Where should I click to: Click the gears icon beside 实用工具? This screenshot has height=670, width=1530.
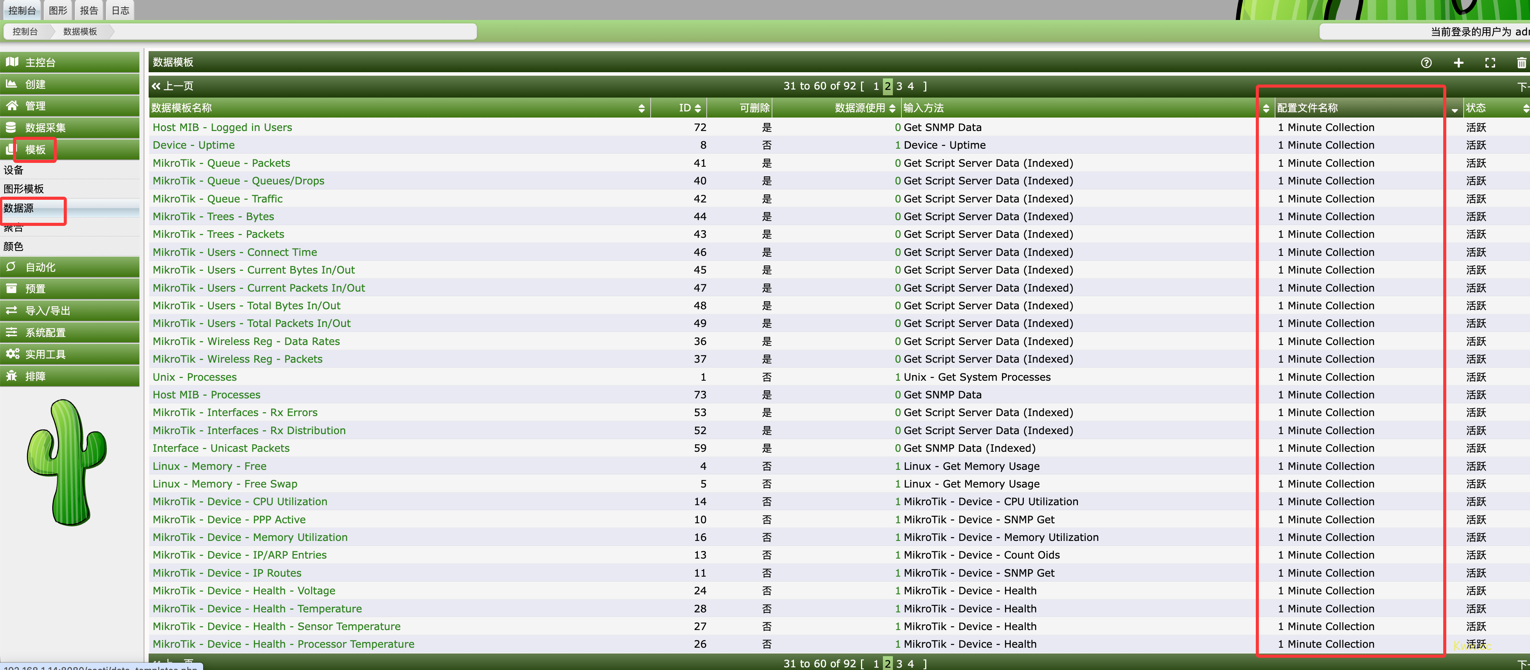(x=12, y=354)
